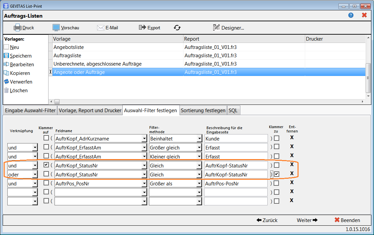Click Report column header
This screenshot has width=374, height=235.
(x=244, y=39)
